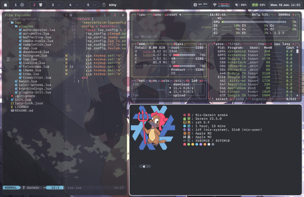Toggle net sync in btop
This screenshot has height=197, width=304.
153,81
